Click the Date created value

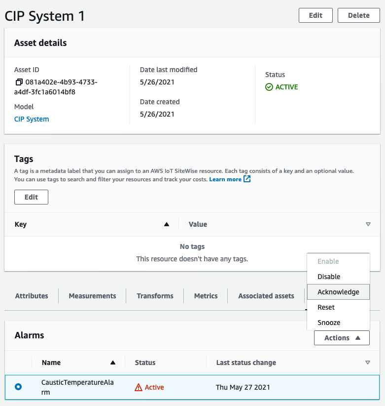click(x=157, y=114)
